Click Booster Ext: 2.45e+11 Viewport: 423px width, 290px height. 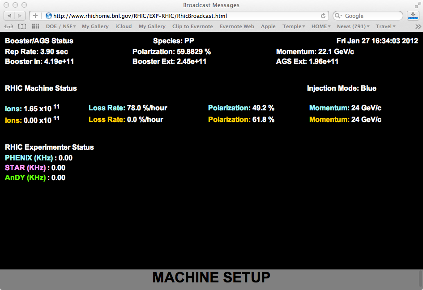pyautogui.click(x=169, y=61)
